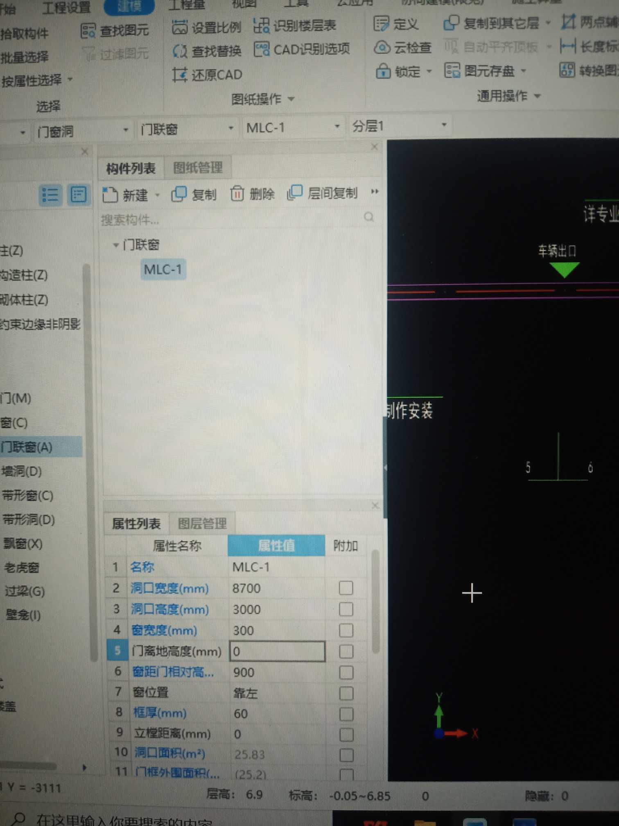Viewport: 619px width, 826px height.
Task: Switch to the 构件列表 tab
Action: coord(131,168)
